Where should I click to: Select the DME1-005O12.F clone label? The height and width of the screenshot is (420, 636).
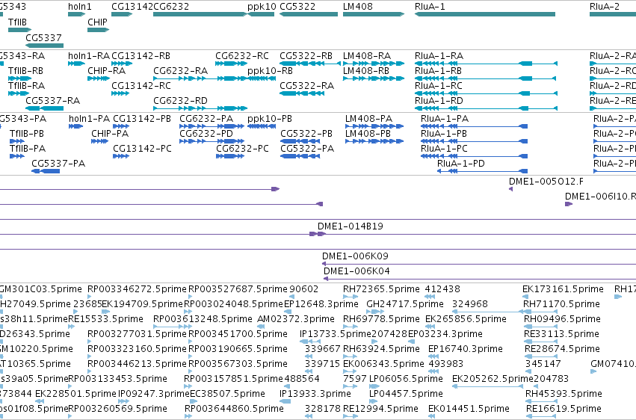pos(546,182)
